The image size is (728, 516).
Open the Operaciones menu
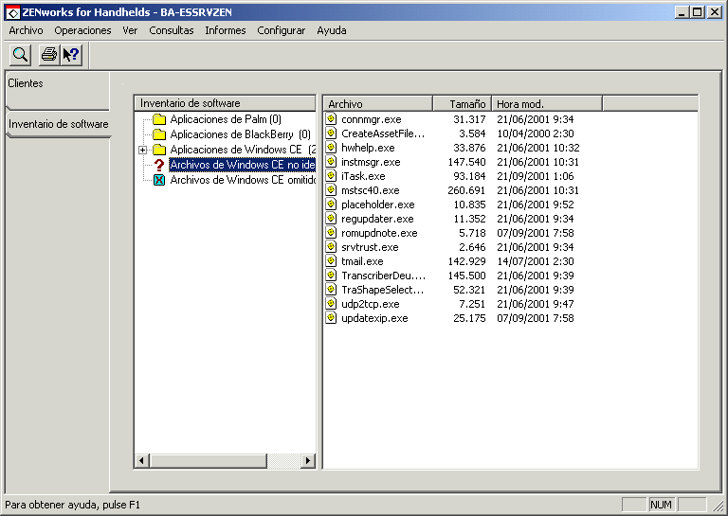(82, 30)
